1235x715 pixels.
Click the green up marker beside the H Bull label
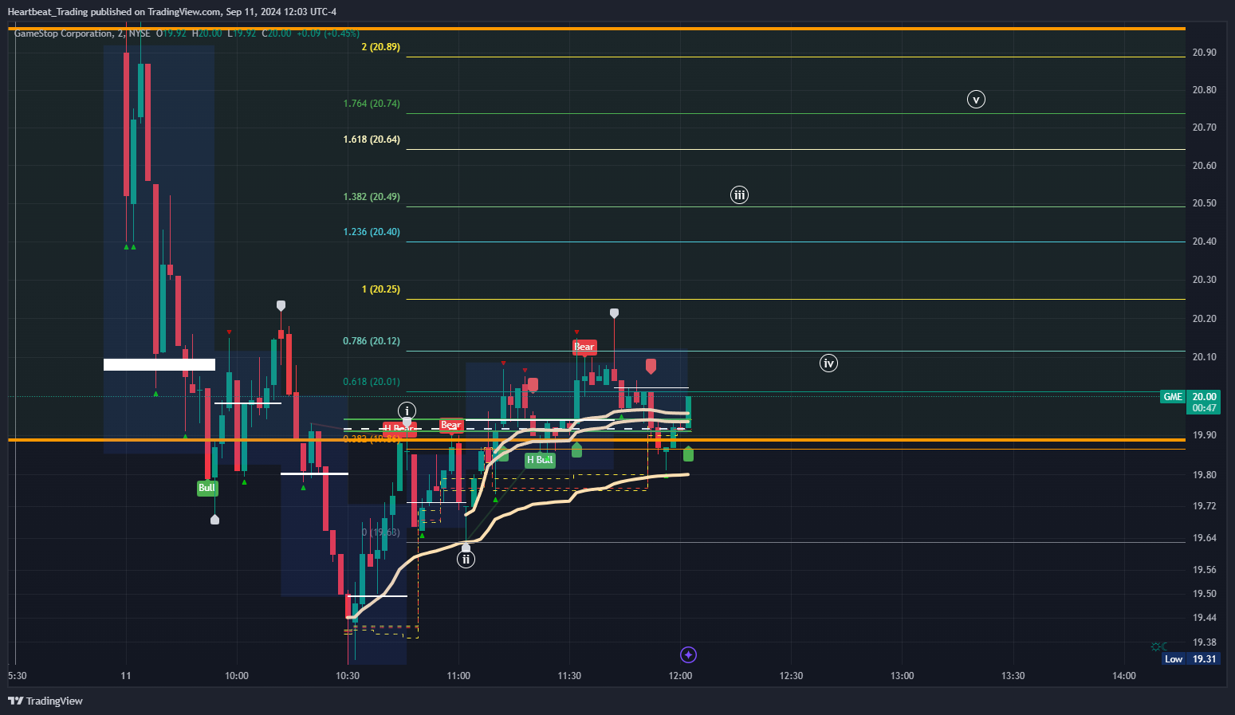pos(576,450)
